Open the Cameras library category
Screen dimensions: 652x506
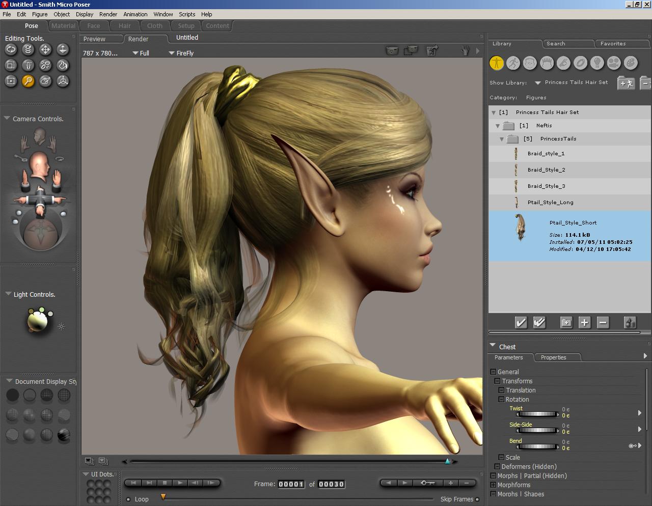(x=614, y=63)
